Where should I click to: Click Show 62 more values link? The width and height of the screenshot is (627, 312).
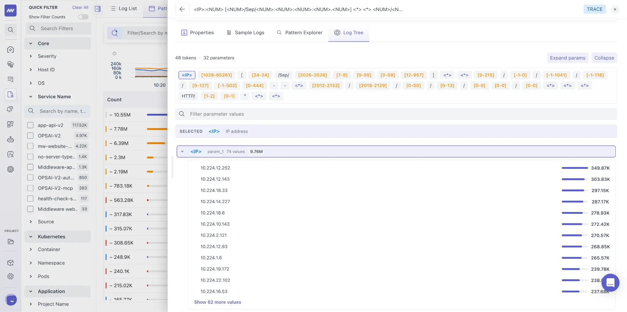(x=217, y=302)
